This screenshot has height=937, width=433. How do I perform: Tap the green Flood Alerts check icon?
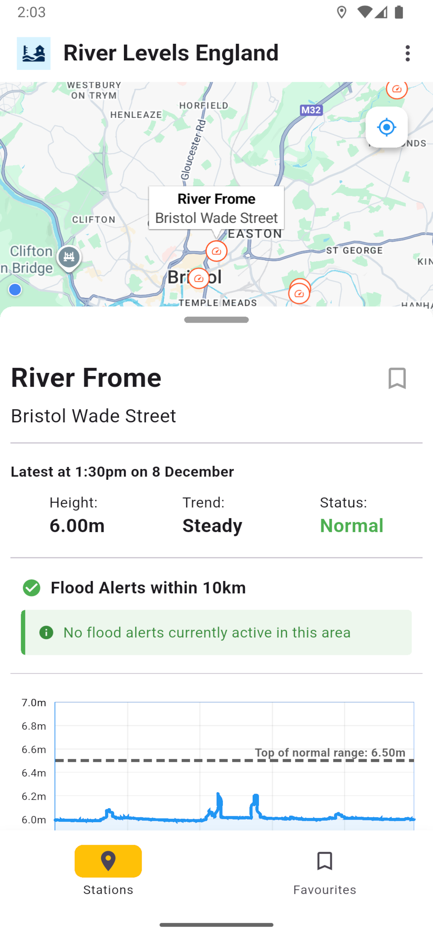tap(32, 588)
